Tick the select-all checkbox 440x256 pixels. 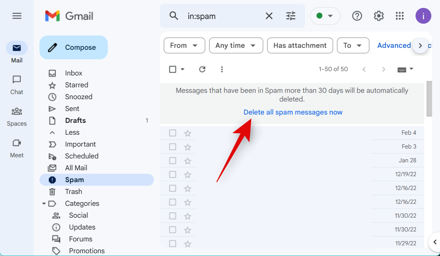pyautogui.click(x=172, y=69)
